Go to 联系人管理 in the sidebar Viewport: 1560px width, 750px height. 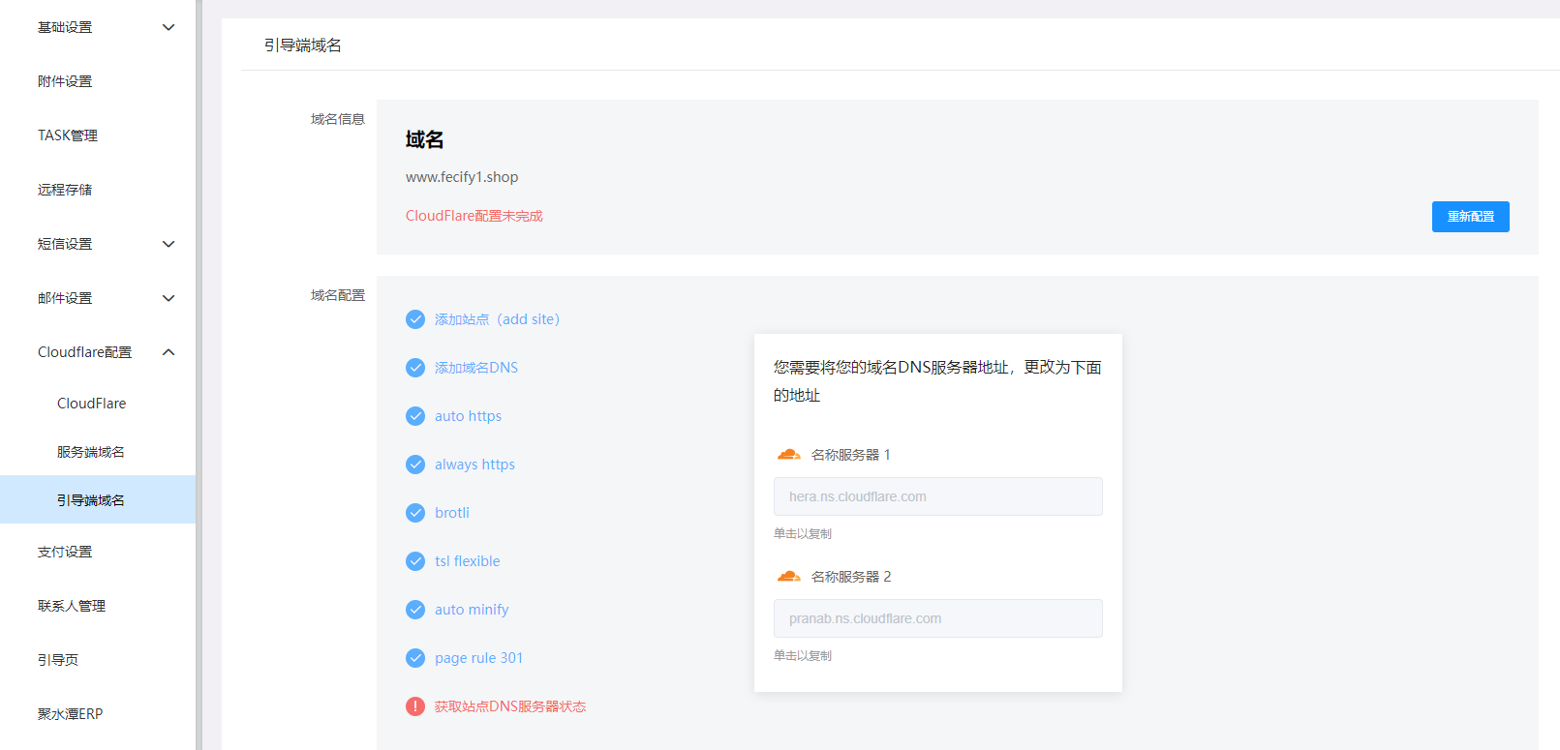click(98, 606)
